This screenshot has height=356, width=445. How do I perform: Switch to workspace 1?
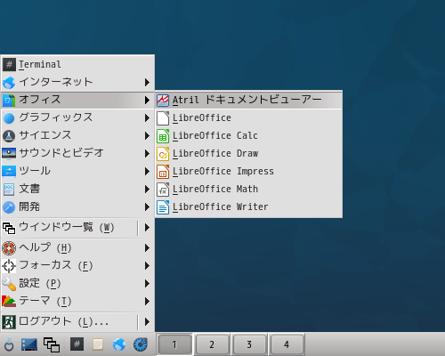(174, 344)
